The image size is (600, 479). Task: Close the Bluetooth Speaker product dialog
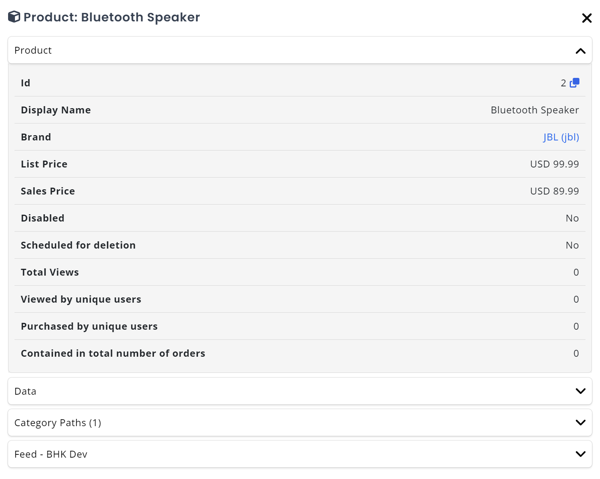[x=586, y=18]
